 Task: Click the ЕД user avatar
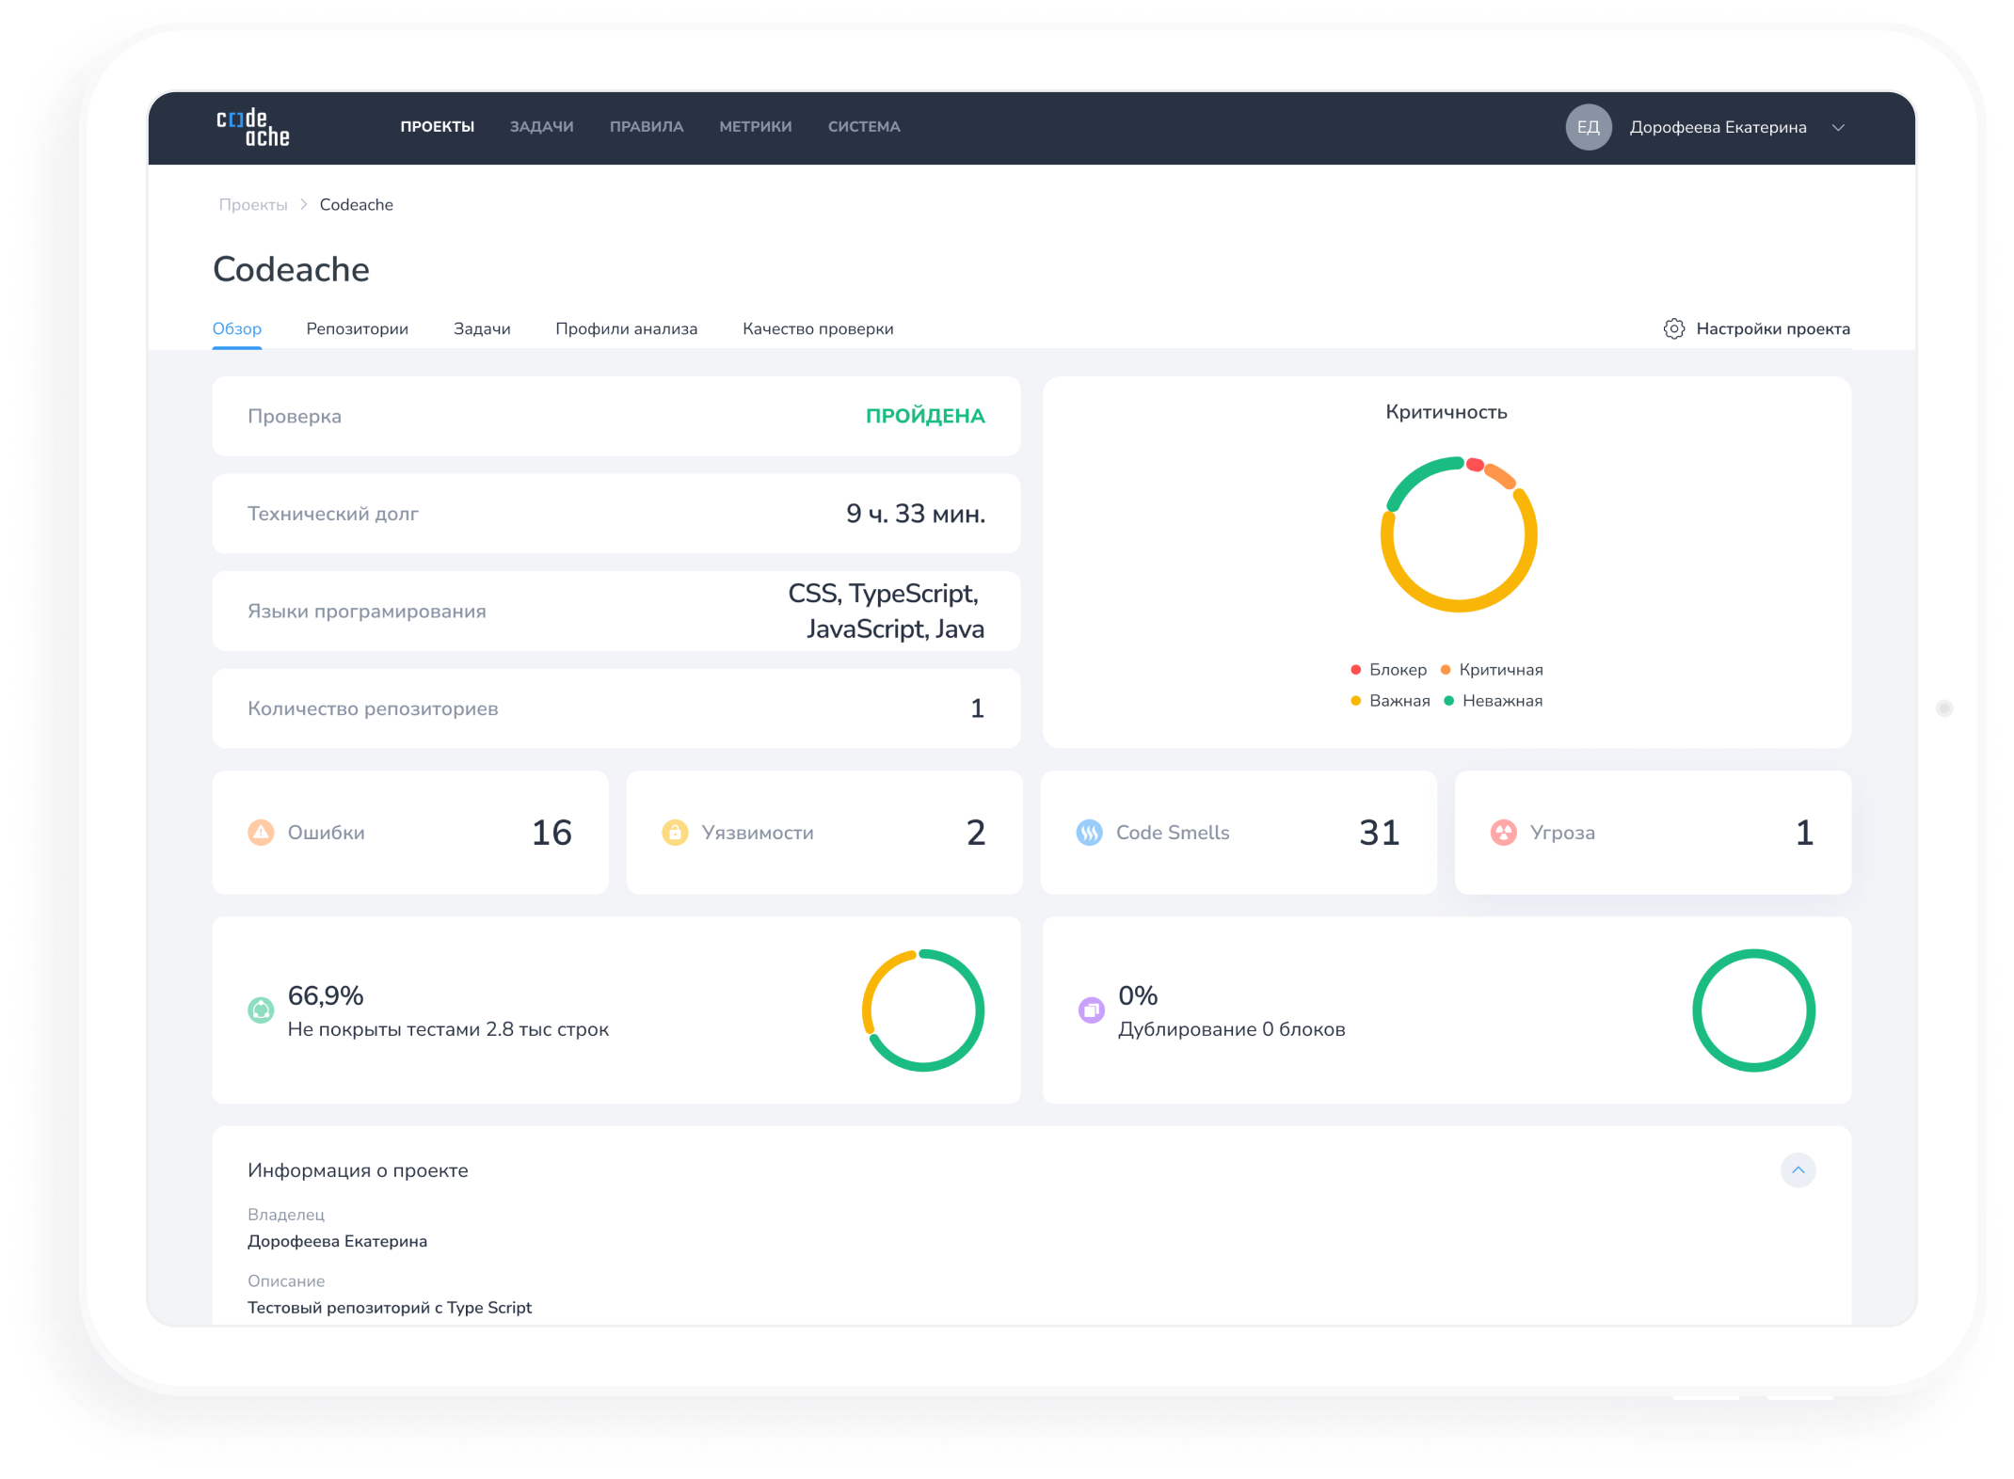pos(1588,127)
